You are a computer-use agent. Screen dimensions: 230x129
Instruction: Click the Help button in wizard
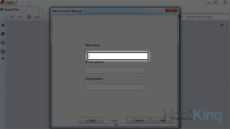point(162,120)
